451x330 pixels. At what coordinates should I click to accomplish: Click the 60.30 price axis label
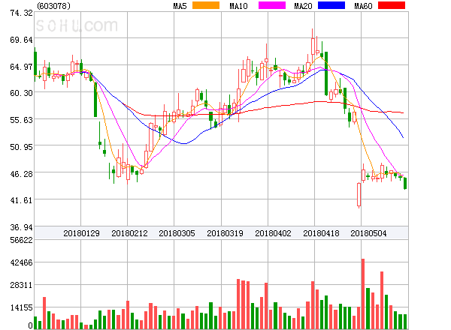click(21, 93)
